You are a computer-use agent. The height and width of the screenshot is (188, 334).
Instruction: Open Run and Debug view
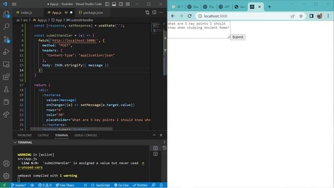(6, 52)
